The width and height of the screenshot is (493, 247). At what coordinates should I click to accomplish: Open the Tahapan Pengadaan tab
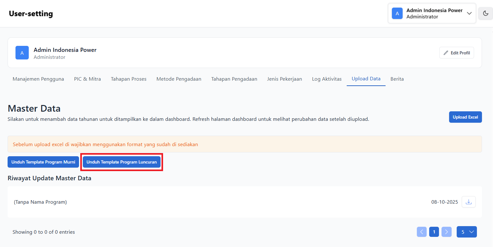pyautogui.click(x=234, y=79)
